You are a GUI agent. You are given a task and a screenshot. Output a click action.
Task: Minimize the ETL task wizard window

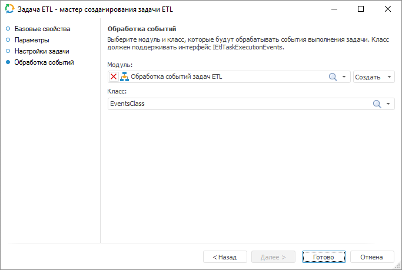(x=334, y=9)
